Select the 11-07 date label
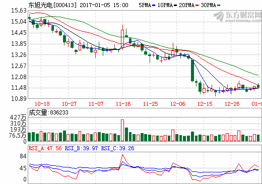The width and height of the screenshot is (262, 184). point(96,104)
